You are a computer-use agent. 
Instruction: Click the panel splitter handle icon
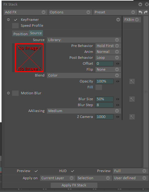(x=146, y=91)
